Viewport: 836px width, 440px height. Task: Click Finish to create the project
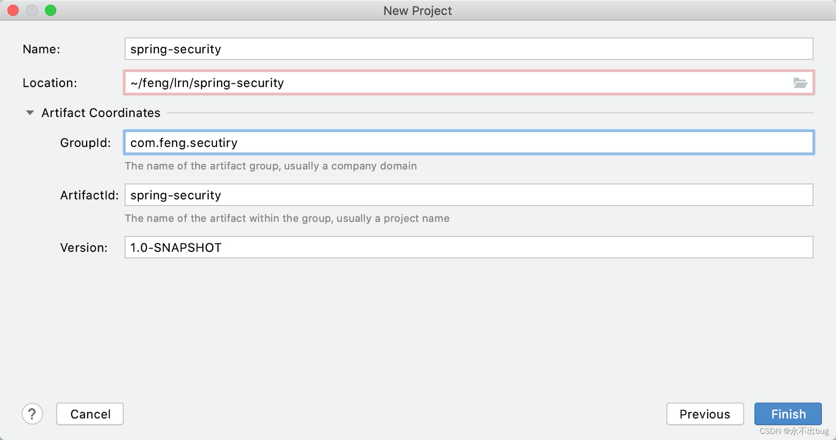click(x=788, y=414)
